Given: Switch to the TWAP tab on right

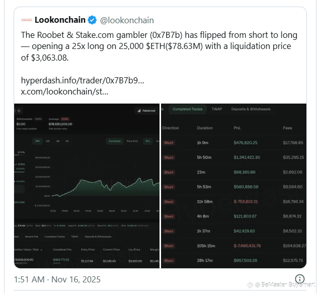Looking at the screenshot, I should [x=217, y=109].
